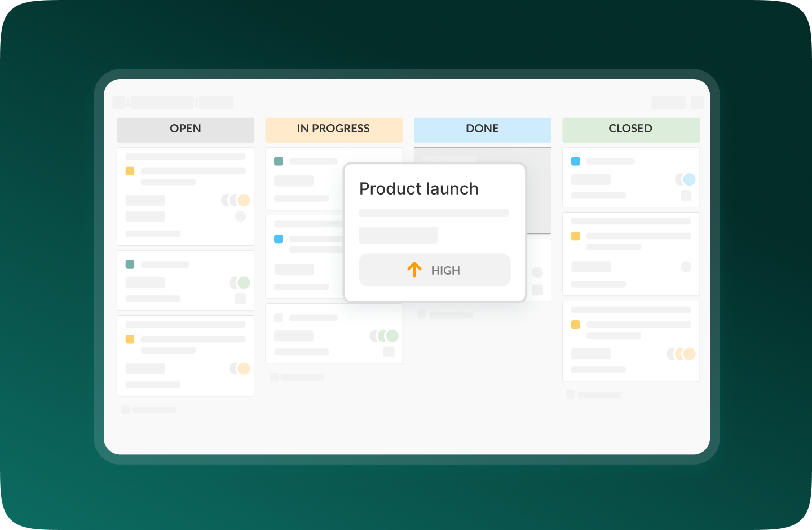Click green avatar in middle OPEN card
The image size is (812, 530).
(x=243, y=282)
